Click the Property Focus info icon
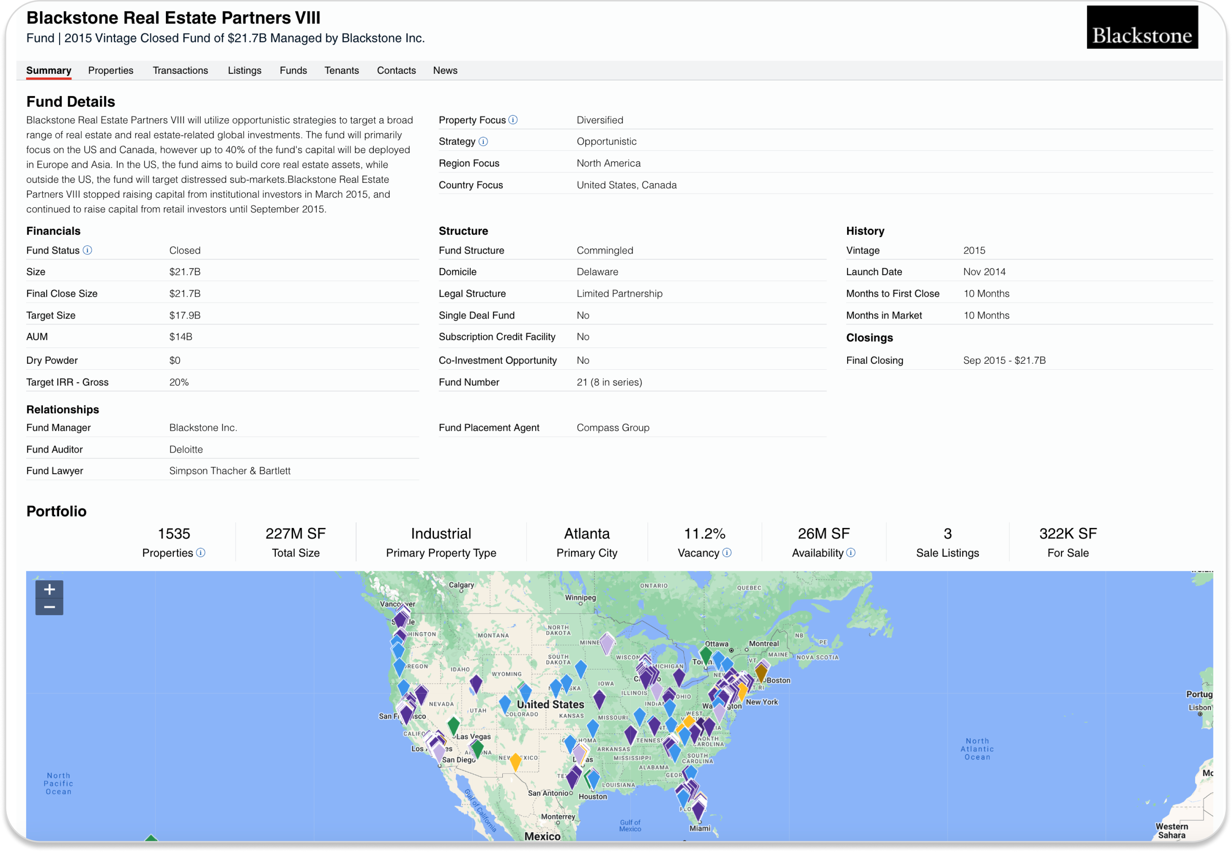Screen dimensions: 1232x852 (513, 120)
